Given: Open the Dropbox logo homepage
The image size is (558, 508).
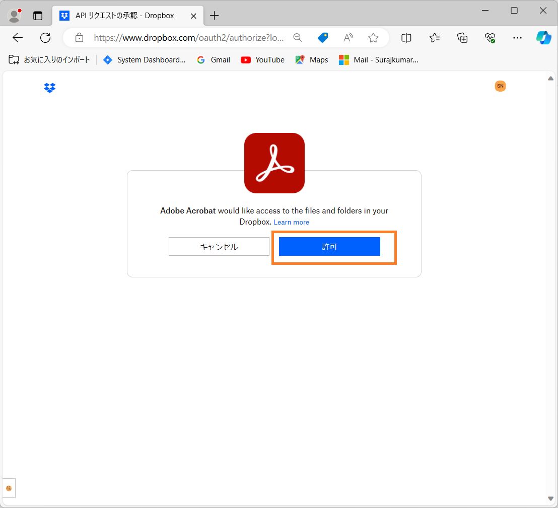Looking at the screenshot, I should (49, 88).
